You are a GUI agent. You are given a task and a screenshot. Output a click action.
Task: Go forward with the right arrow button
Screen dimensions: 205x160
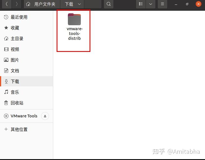(17, 4)
